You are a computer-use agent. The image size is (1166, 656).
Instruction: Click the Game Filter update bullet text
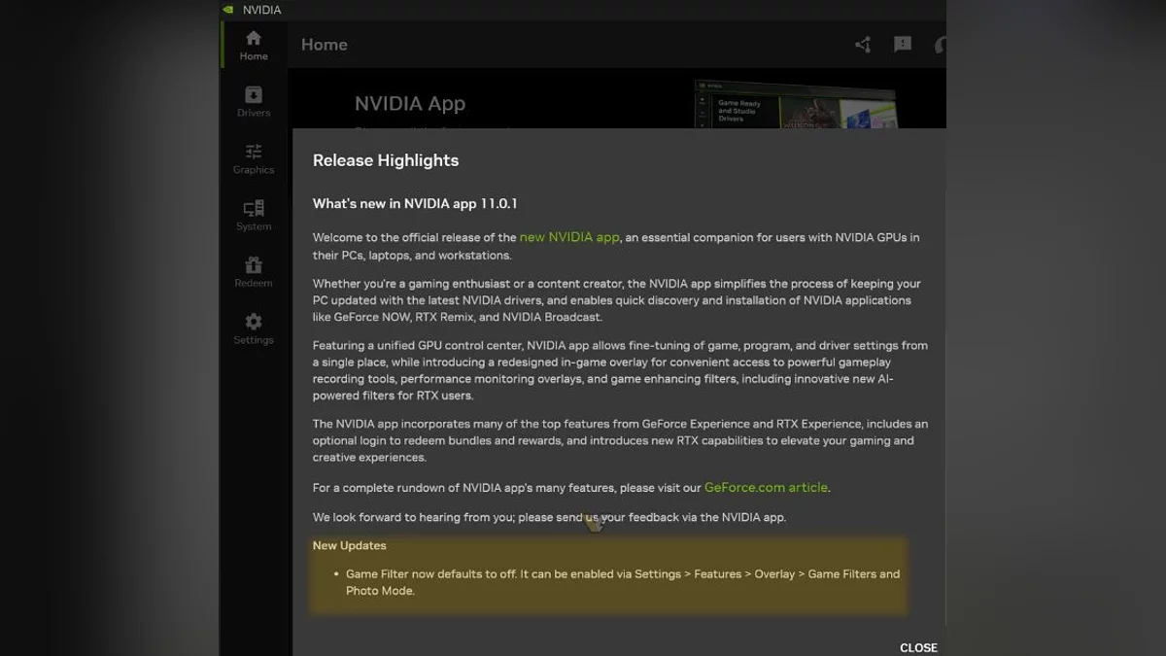tap(623, 582)
